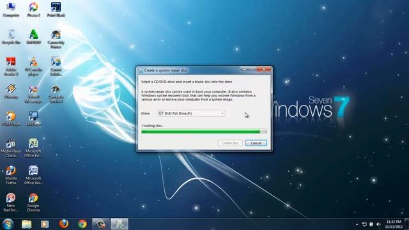Launch Chrome from the taskbar

(x=82, y=224)
